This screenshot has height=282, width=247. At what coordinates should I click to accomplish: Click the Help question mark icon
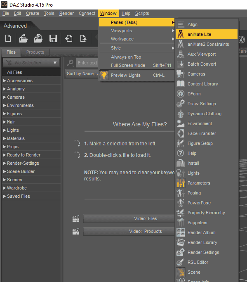(x=181, y=153)
